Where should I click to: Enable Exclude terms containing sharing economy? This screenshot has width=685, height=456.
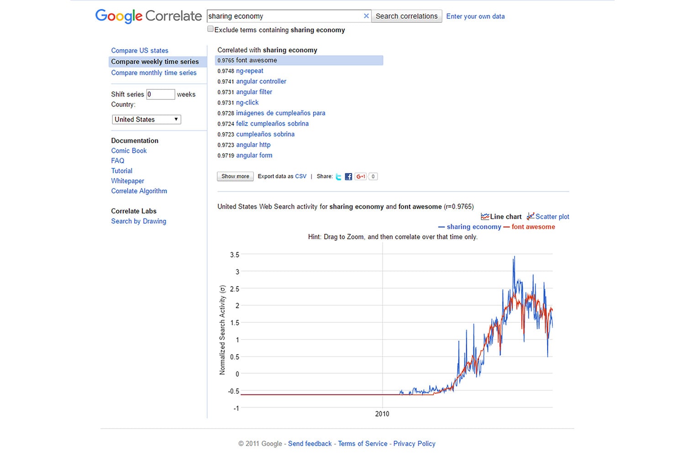[211, 29]
